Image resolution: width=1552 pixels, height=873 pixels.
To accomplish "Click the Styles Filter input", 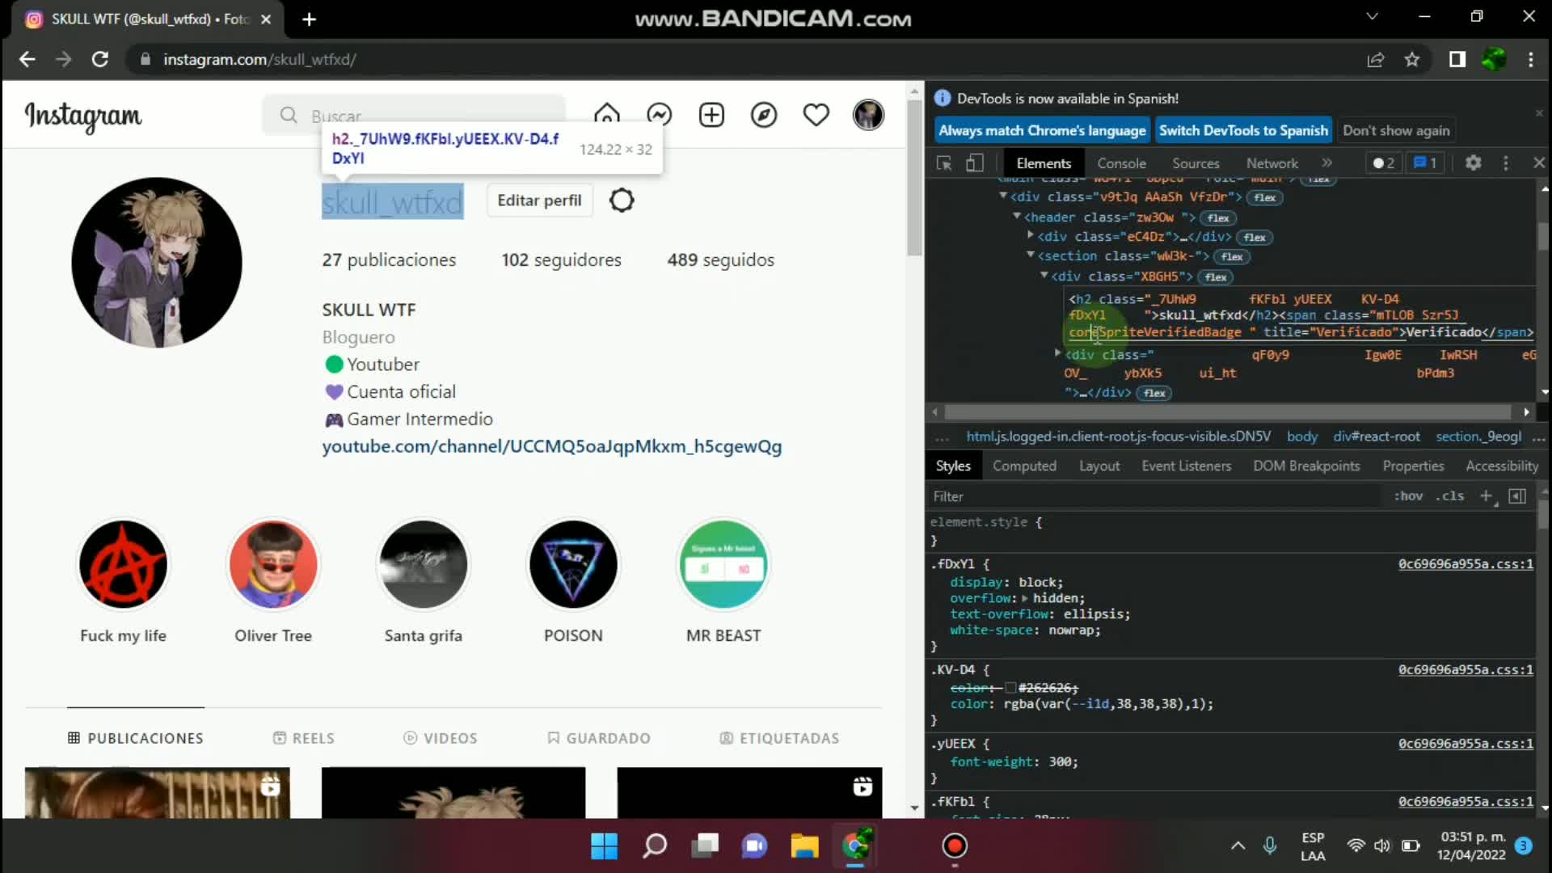I will 1156,496.
